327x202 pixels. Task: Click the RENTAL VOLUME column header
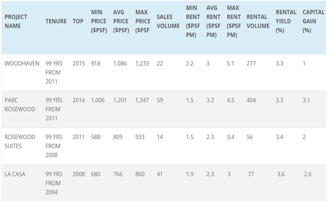point(258,21)
